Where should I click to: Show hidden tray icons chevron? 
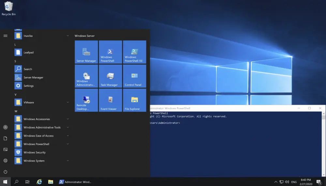(276, 182)
